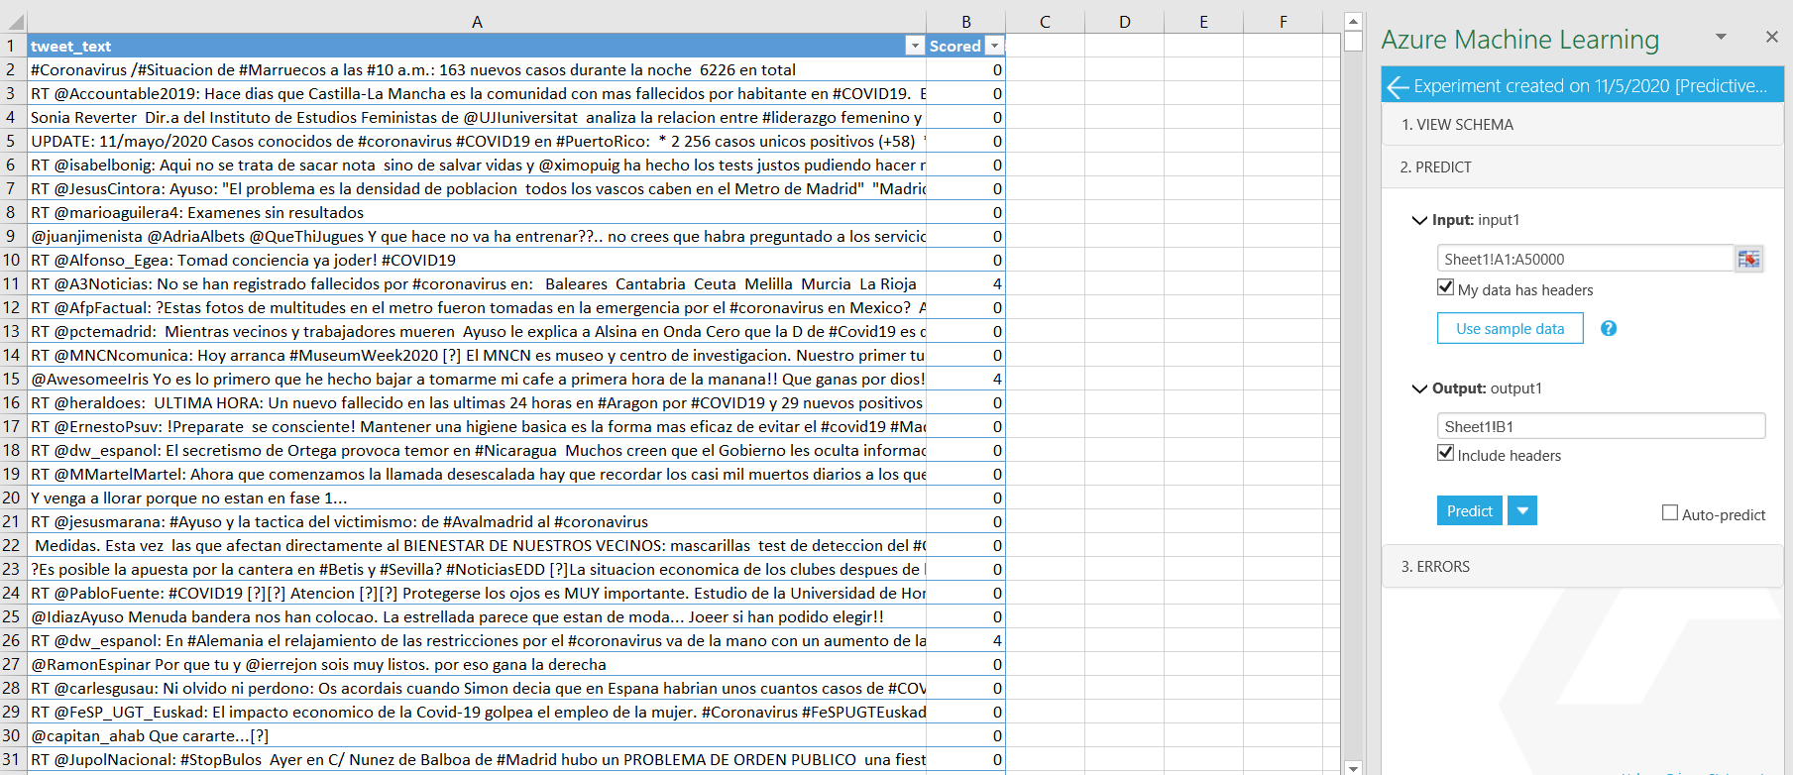Enable the Auto-predict checkbox

(1670, 513)
